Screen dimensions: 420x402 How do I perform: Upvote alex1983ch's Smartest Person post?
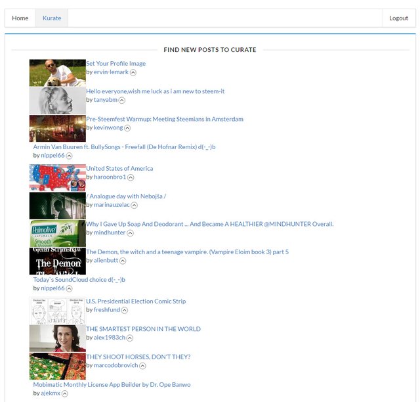pyautogui.click(x=130, y=338)
